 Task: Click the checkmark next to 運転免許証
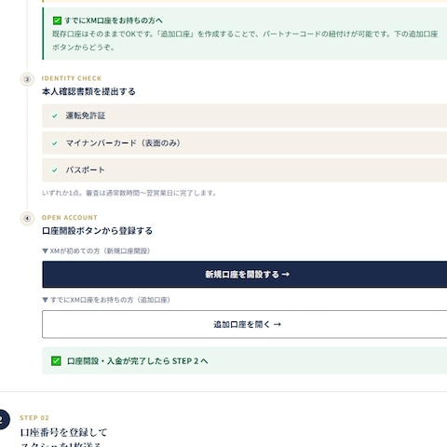55,116
